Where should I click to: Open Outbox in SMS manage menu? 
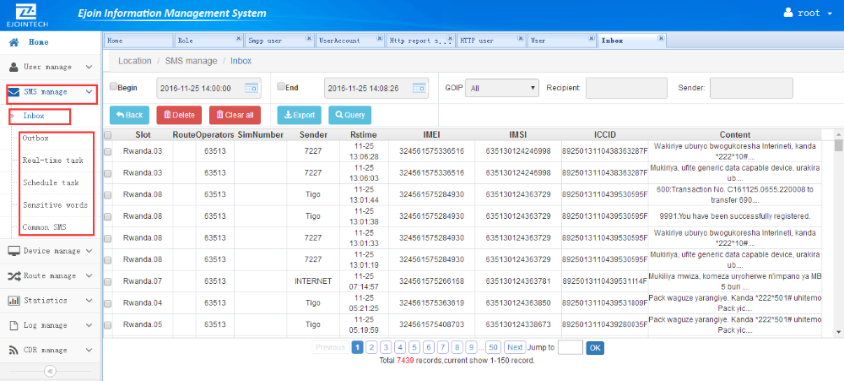(35, 139)
